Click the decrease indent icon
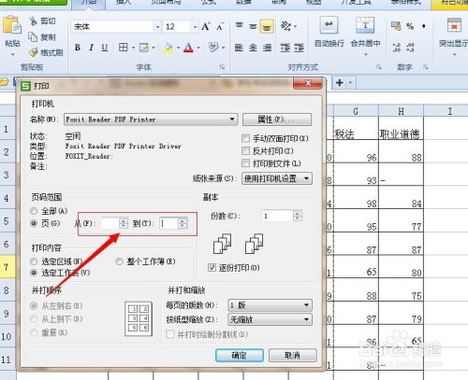This screenshot has width=468, height=380. [285, 48]
